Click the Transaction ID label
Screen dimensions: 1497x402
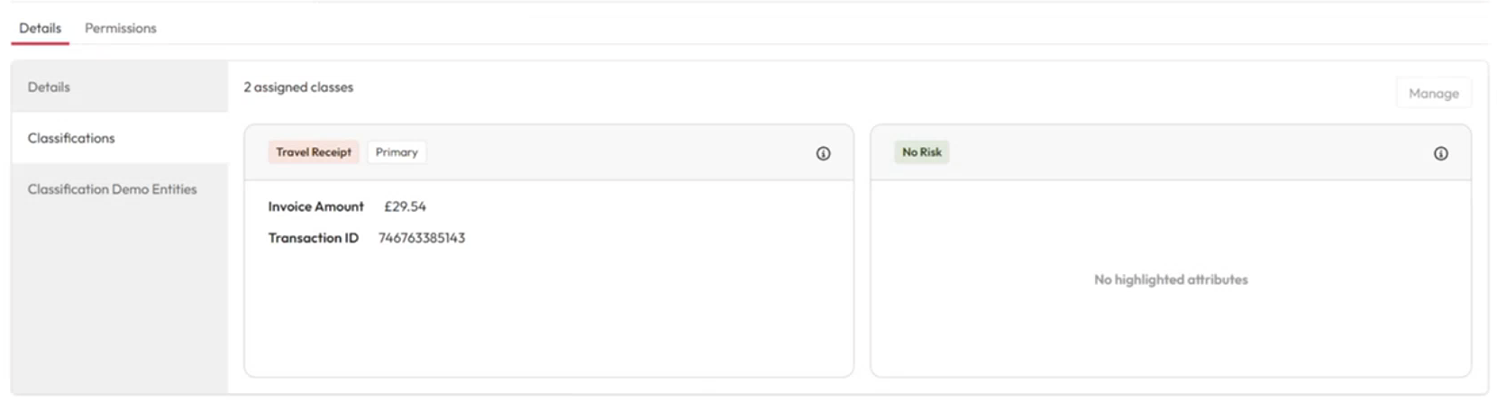[313, 238]
